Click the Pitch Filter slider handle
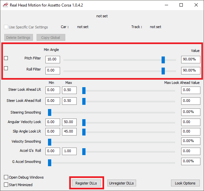This screenshot has height=191, width=204. pyautogui.click(x=163, y=60)
